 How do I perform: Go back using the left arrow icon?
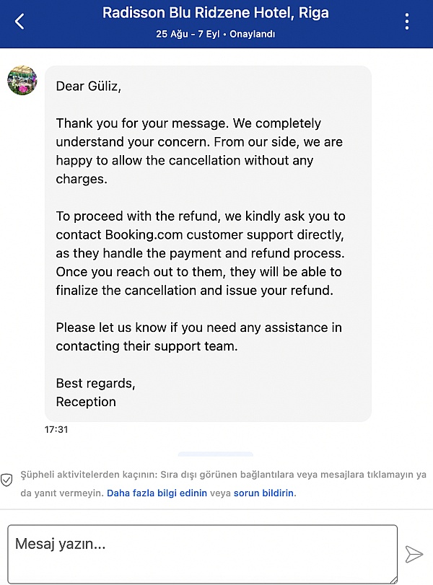[19, 21]
